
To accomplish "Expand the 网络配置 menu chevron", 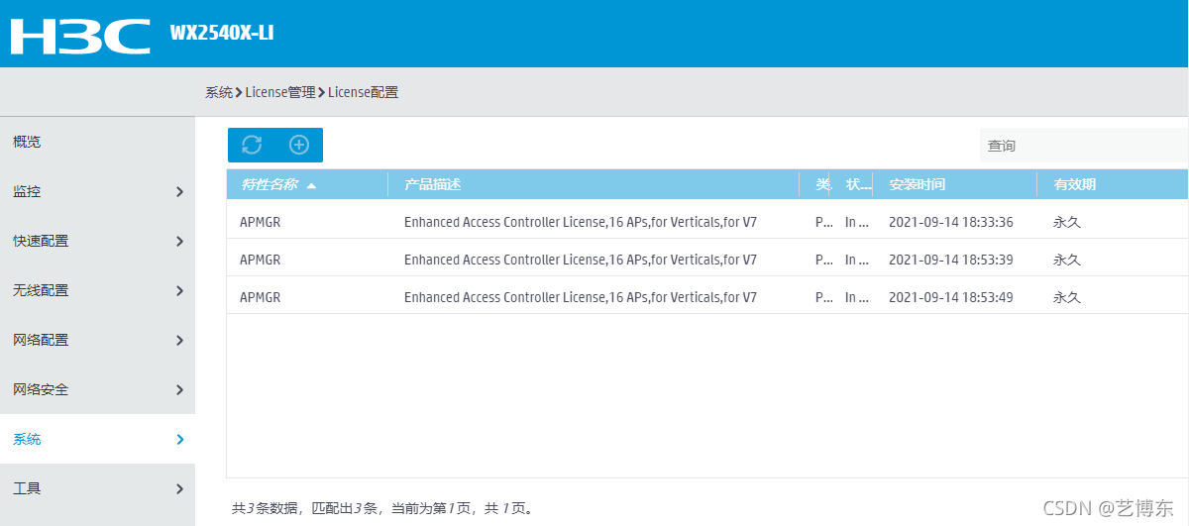I will (x=179, y=340).
